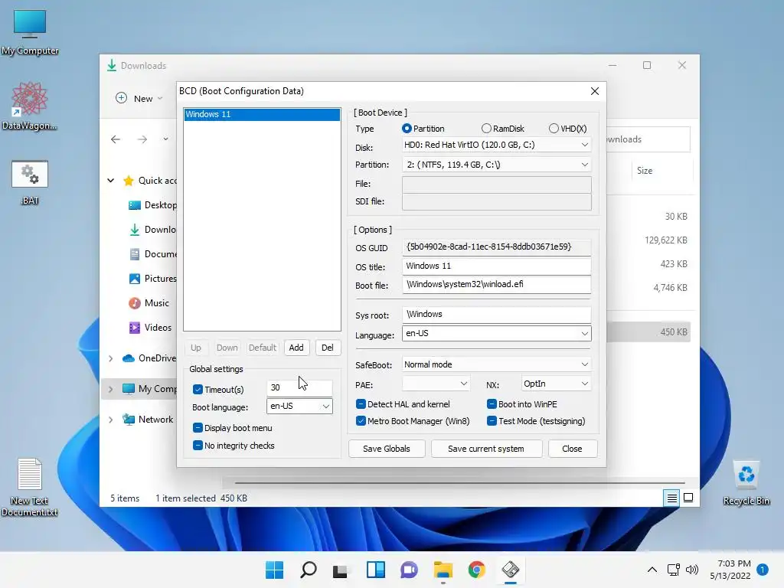Click Back arrow in Downloads window

(116, 139)
